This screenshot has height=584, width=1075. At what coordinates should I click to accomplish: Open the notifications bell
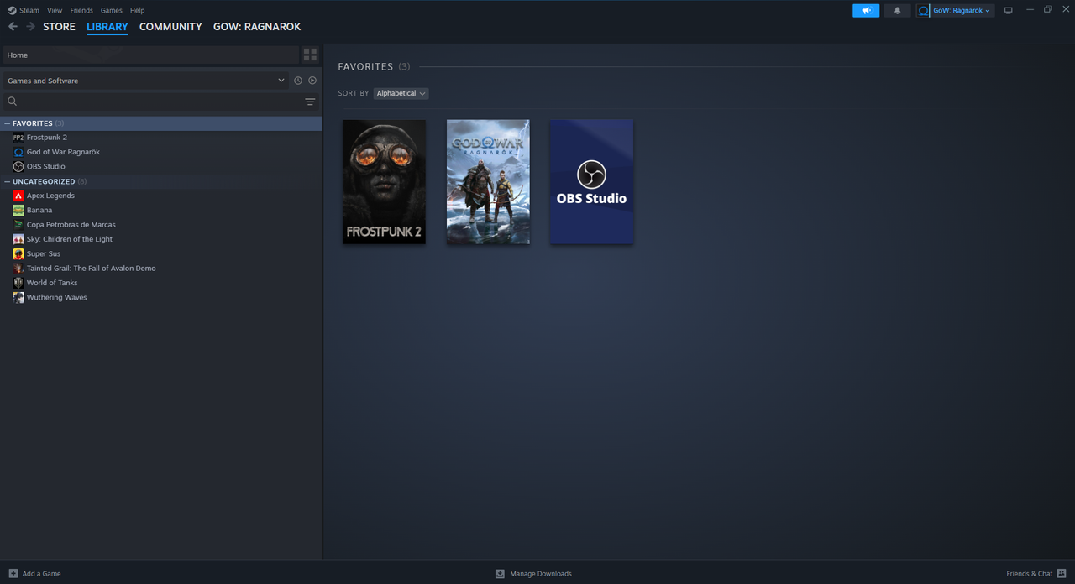coord(897,10)
